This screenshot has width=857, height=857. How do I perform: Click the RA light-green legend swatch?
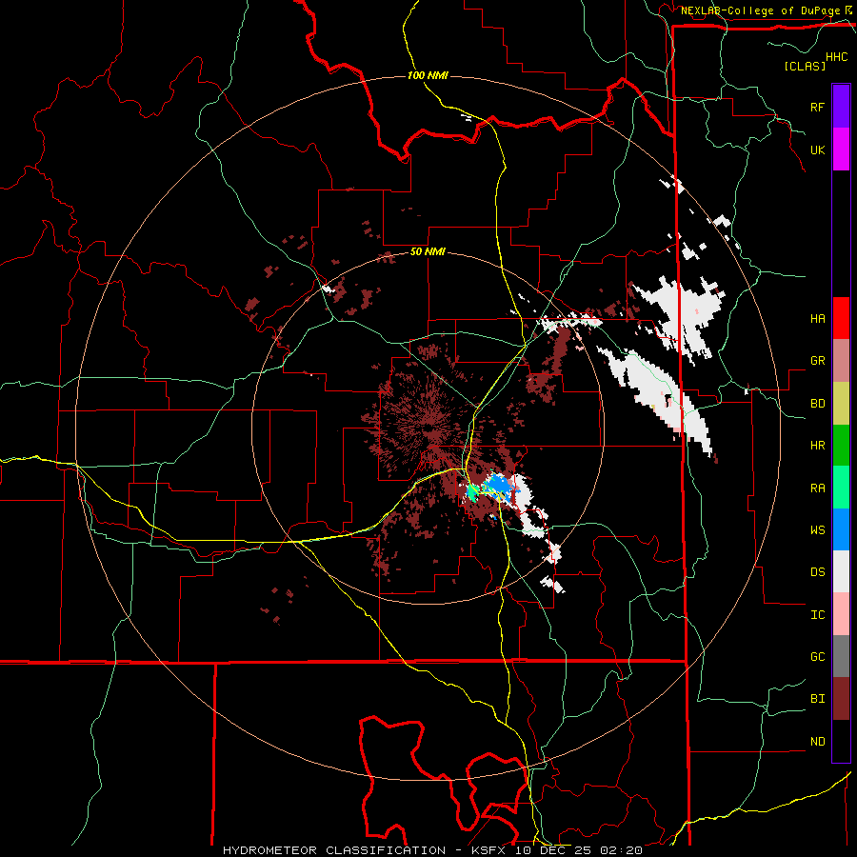(x=841, y=488)
